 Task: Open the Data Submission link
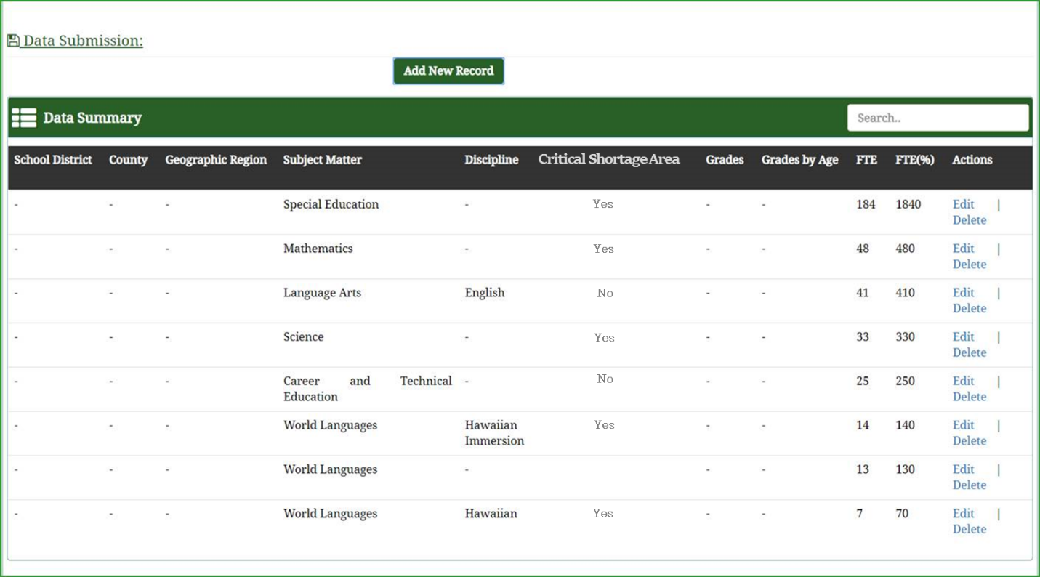tap(83, 41)
